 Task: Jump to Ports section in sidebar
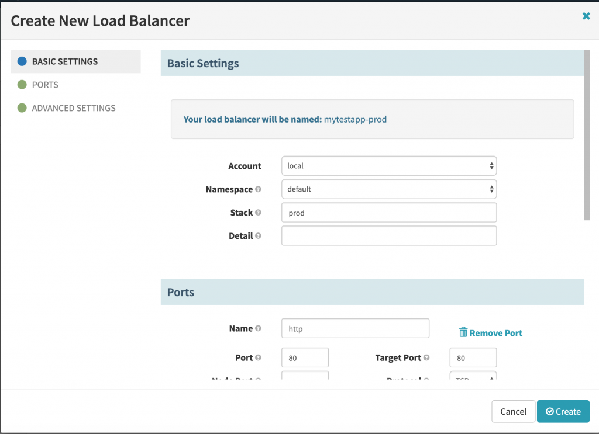[45, 85]
